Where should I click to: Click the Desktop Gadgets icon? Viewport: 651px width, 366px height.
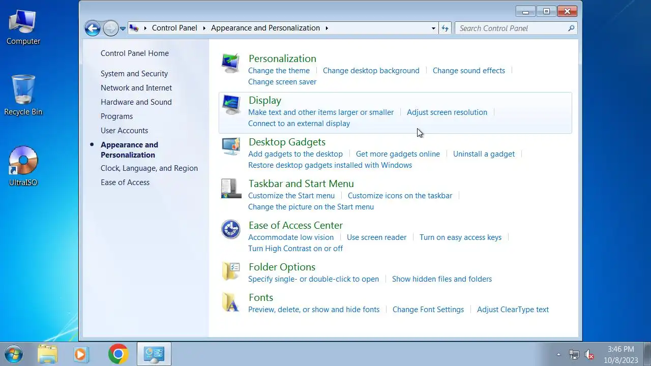tap(231, 146)
